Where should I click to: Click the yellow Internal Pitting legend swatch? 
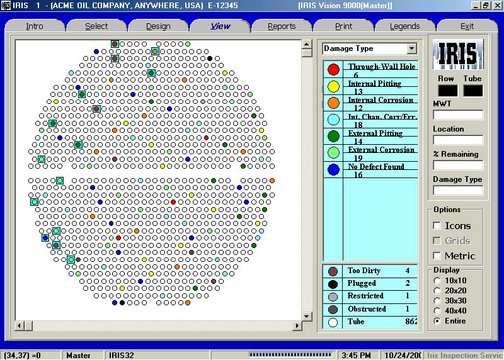(x=333, y=86)
